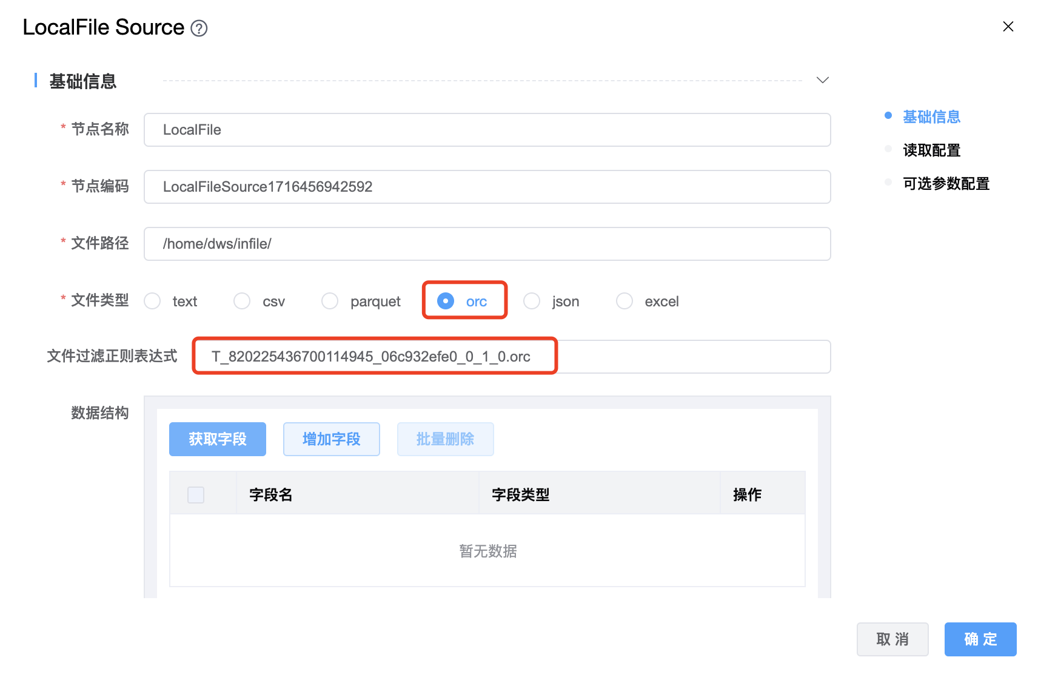Click the 增加字段 button
1038x677 pixels.
click(331, 439)
